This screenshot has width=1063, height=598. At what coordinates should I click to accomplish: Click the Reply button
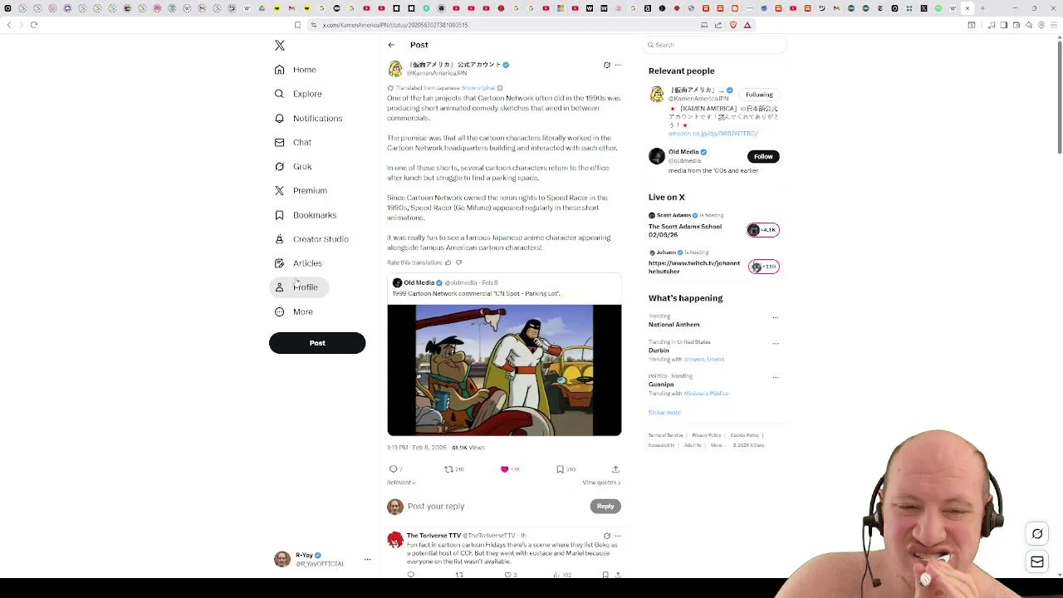(x=605, y=507)
